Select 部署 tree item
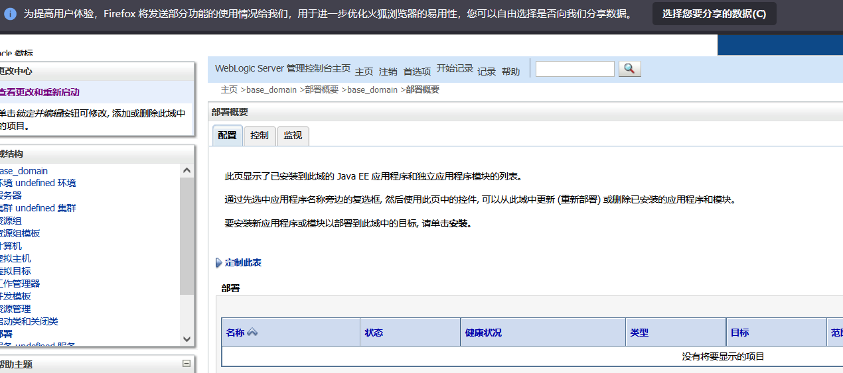Image resolution: width=843 pixels, height=373 pixels. click(5, 334)
